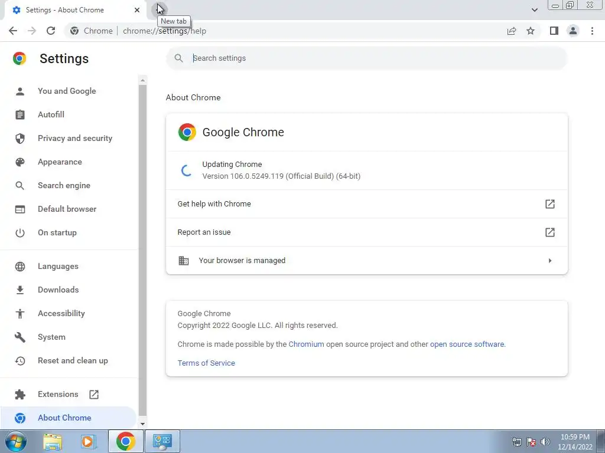Click the share this page icon
Viewport: 605px width, 453px height.
(512, 31)
